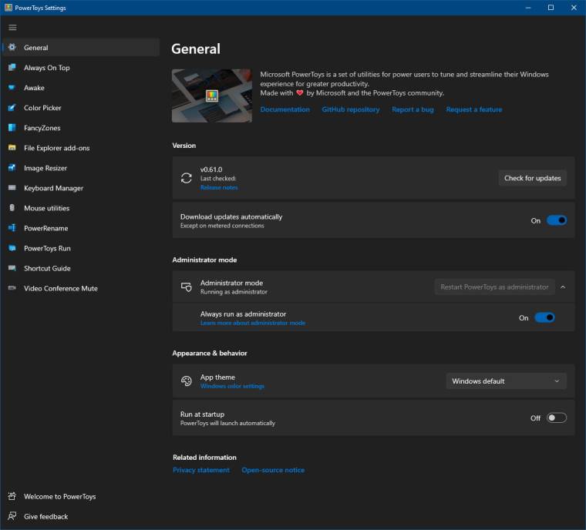Open Color Picker via its sidebar icon
Image resolution: width=586 pixels, height=530 pixels.
[x=12, y=108]
